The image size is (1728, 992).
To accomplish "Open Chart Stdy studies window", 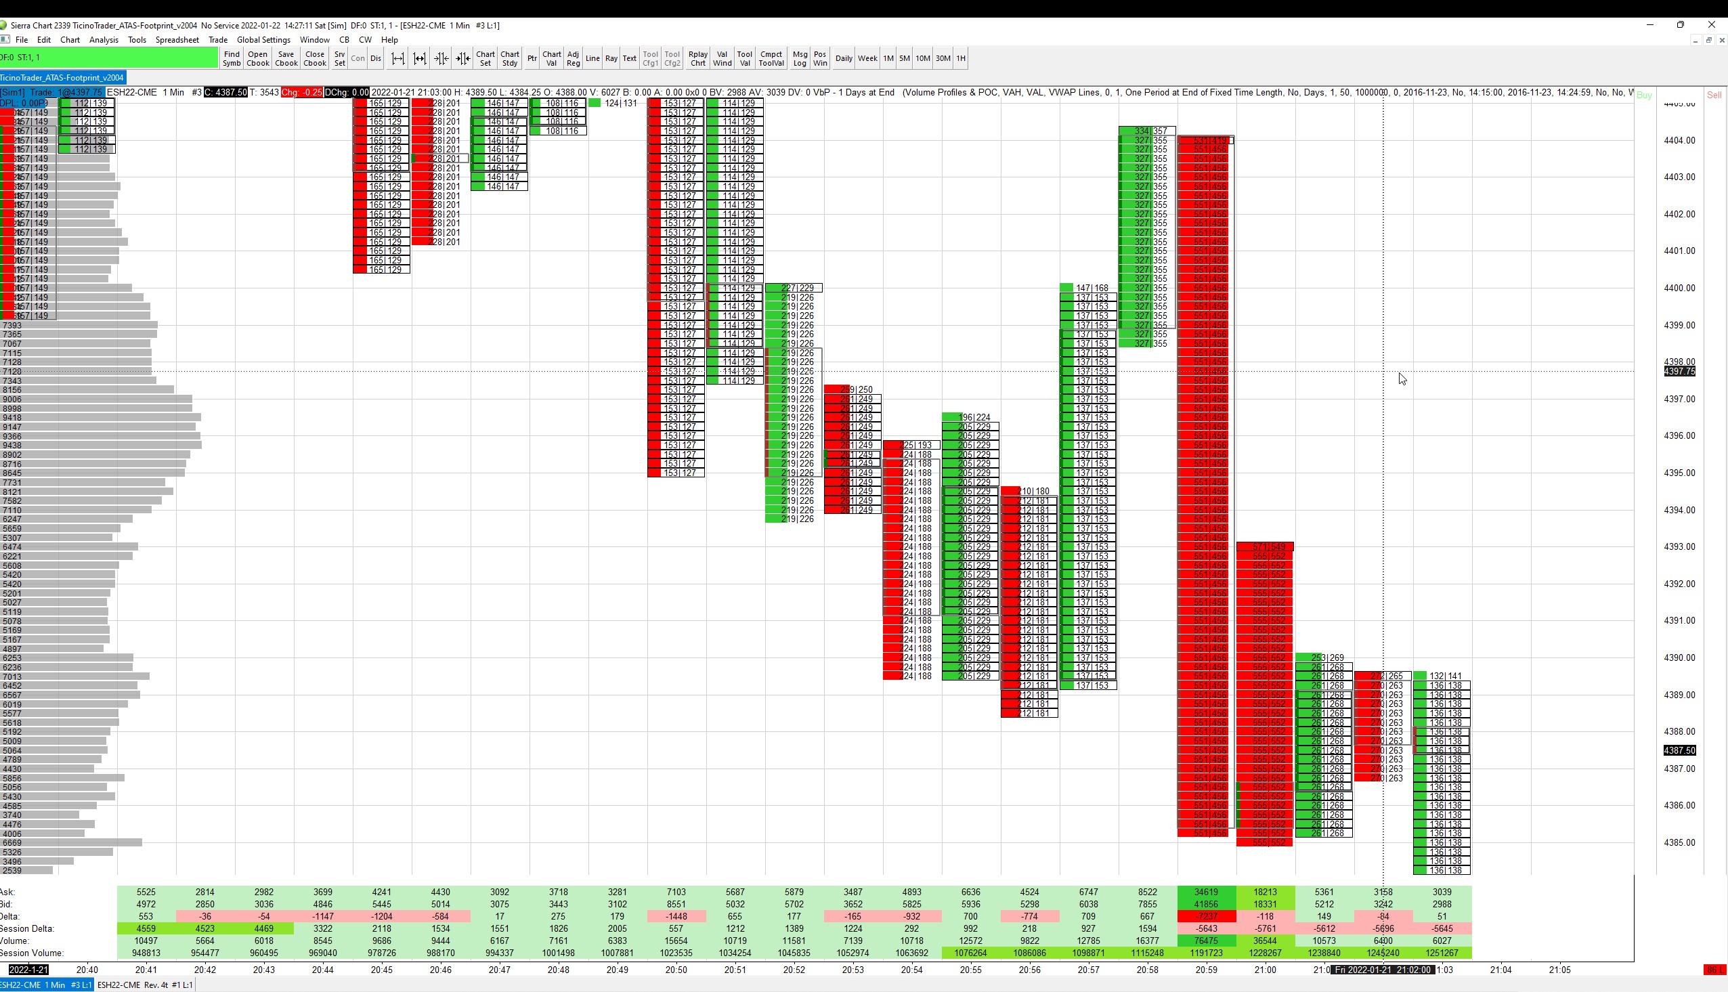I will tap(509, 59).
